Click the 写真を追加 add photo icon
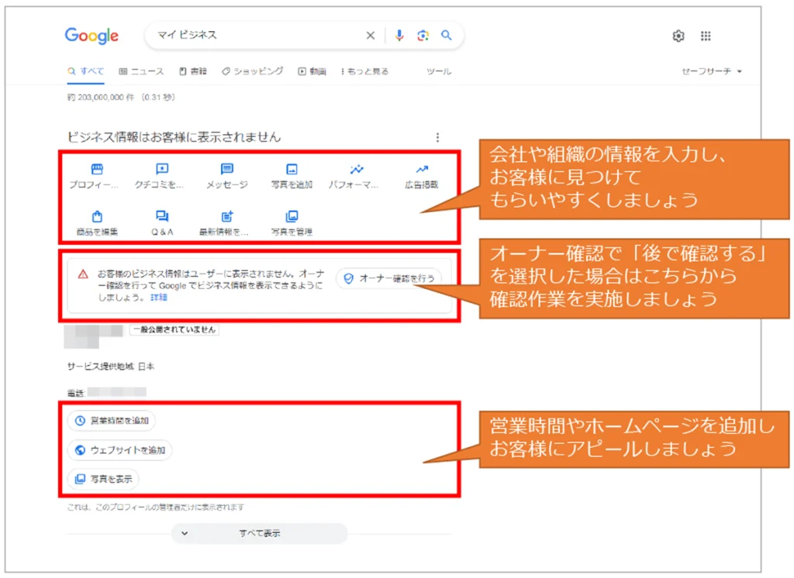794x578 pixels. [292, 169]
